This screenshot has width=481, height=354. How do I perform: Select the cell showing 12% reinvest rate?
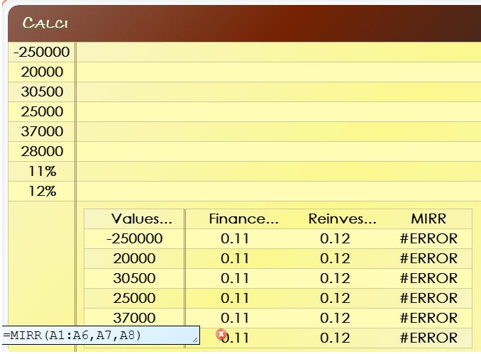pos(42,192)
